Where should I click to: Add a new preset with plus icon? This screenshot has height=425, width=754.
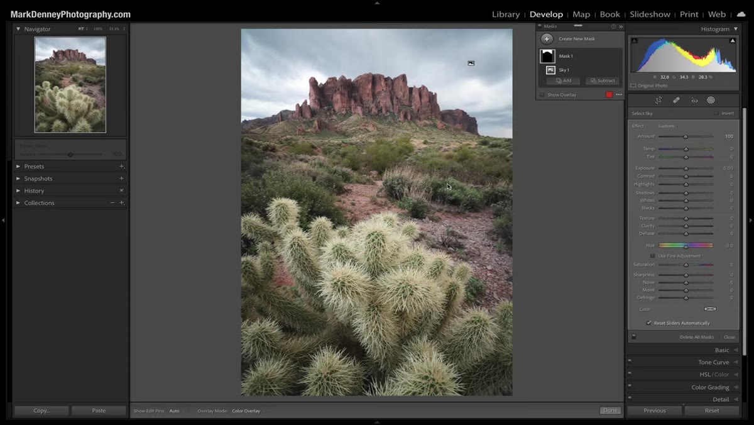point(121,167)
